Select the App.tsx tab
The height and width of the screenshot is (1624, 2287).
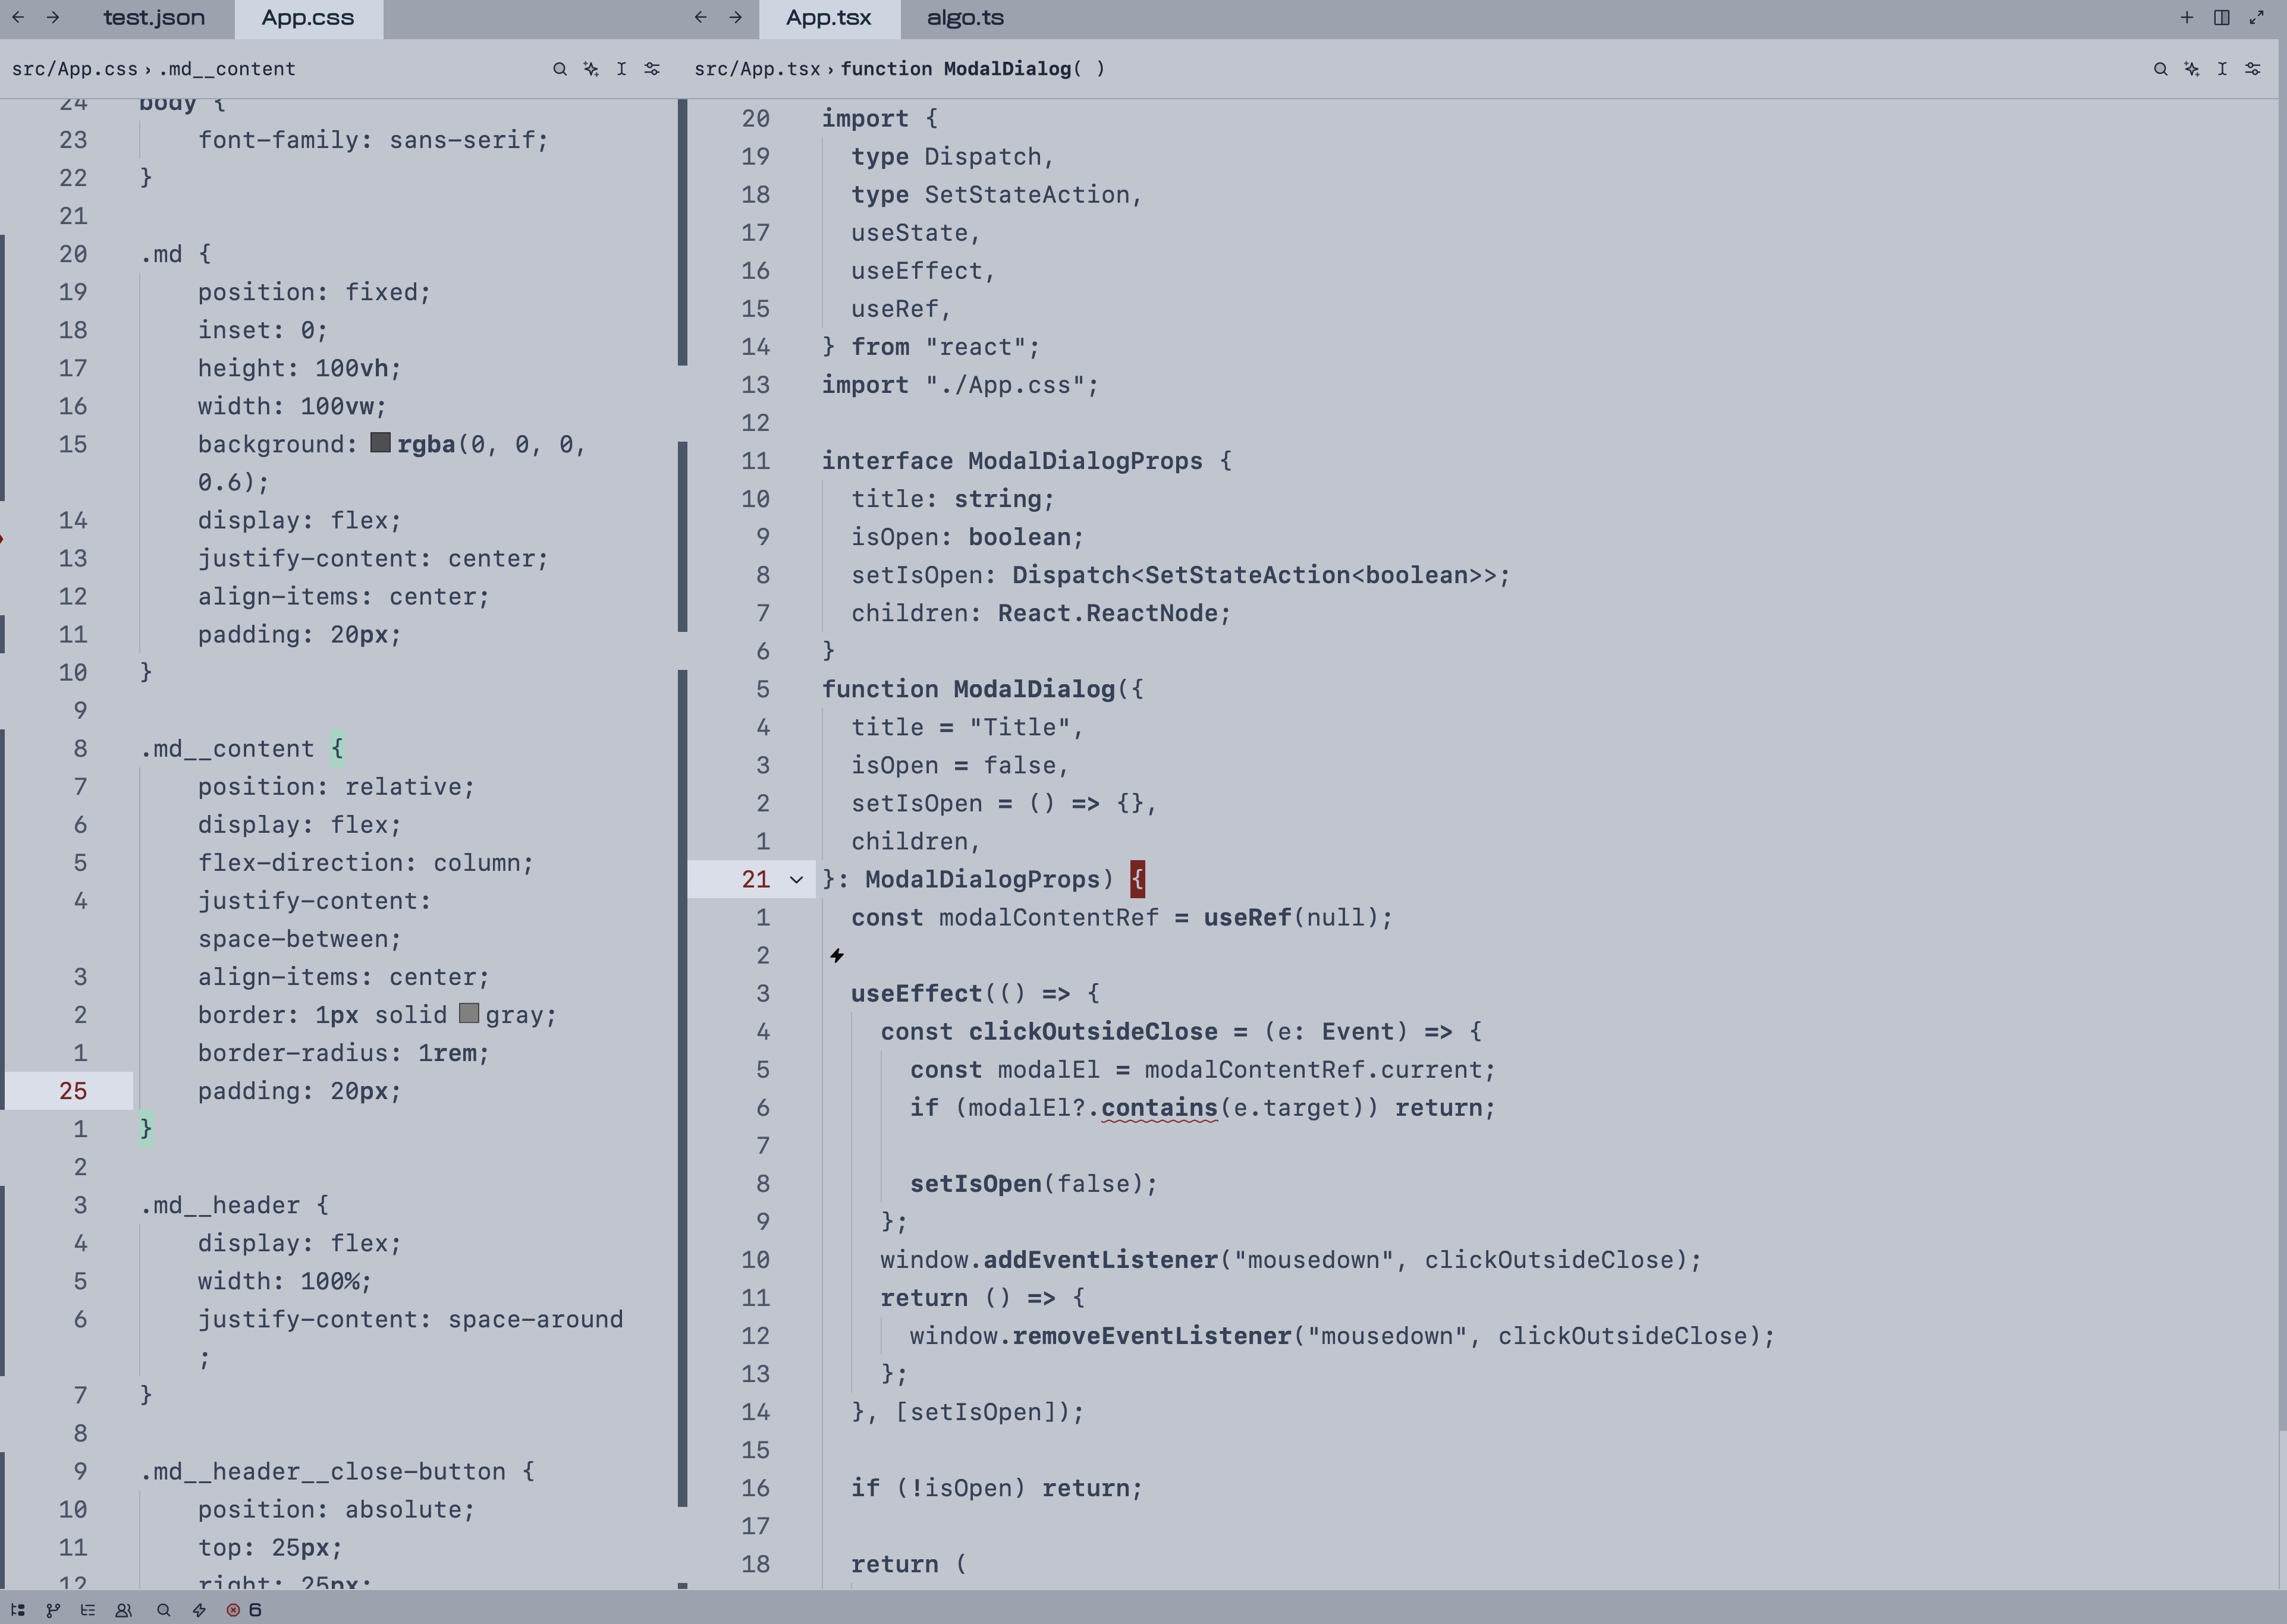[828, 18]
